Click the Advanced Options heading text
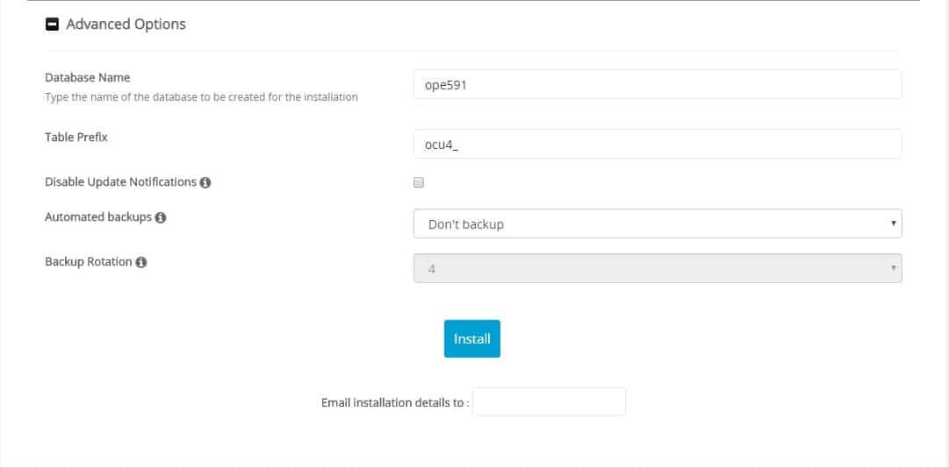Image resolution: width=949 pixels, height=468 pixels. [x=126, y=25]
